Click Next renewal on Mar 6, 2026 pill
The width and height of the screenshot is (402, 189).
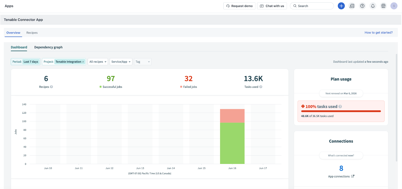point(341,93)
